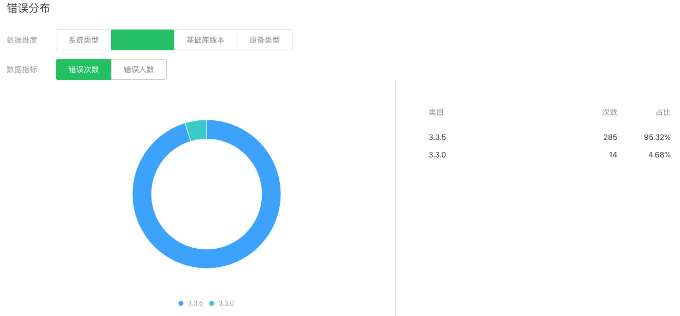Select the 3.3.0 row in table
680x316 pixels.
(549, 155)
